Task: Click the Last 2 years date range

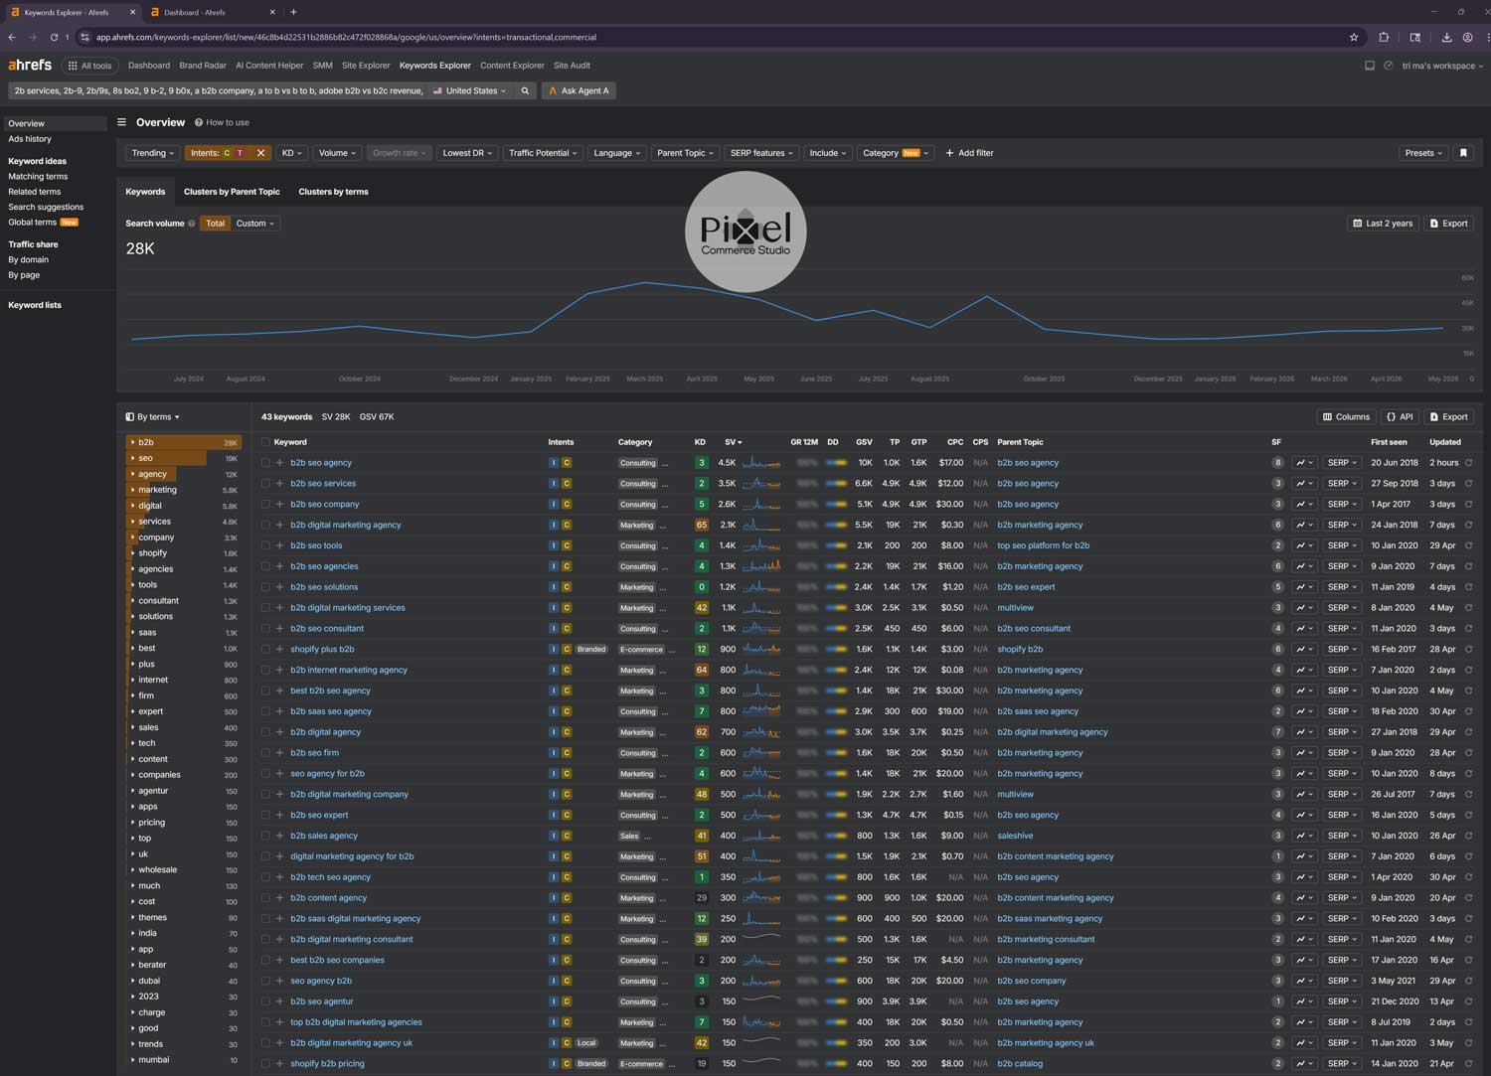Action: pyautogui.click(x=1383, y=224)
